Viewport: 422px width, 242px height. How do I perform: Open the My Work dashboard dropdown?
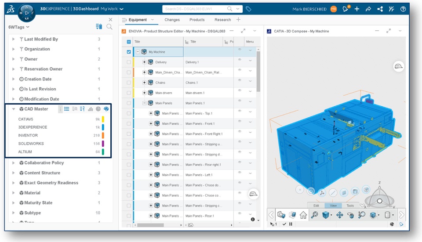point(112,9)
